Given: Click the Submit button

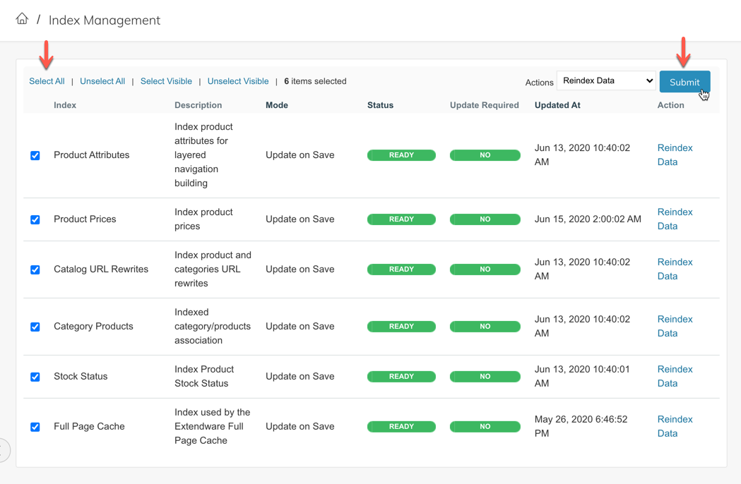Looking at the screenshot, I should point(684,82).
